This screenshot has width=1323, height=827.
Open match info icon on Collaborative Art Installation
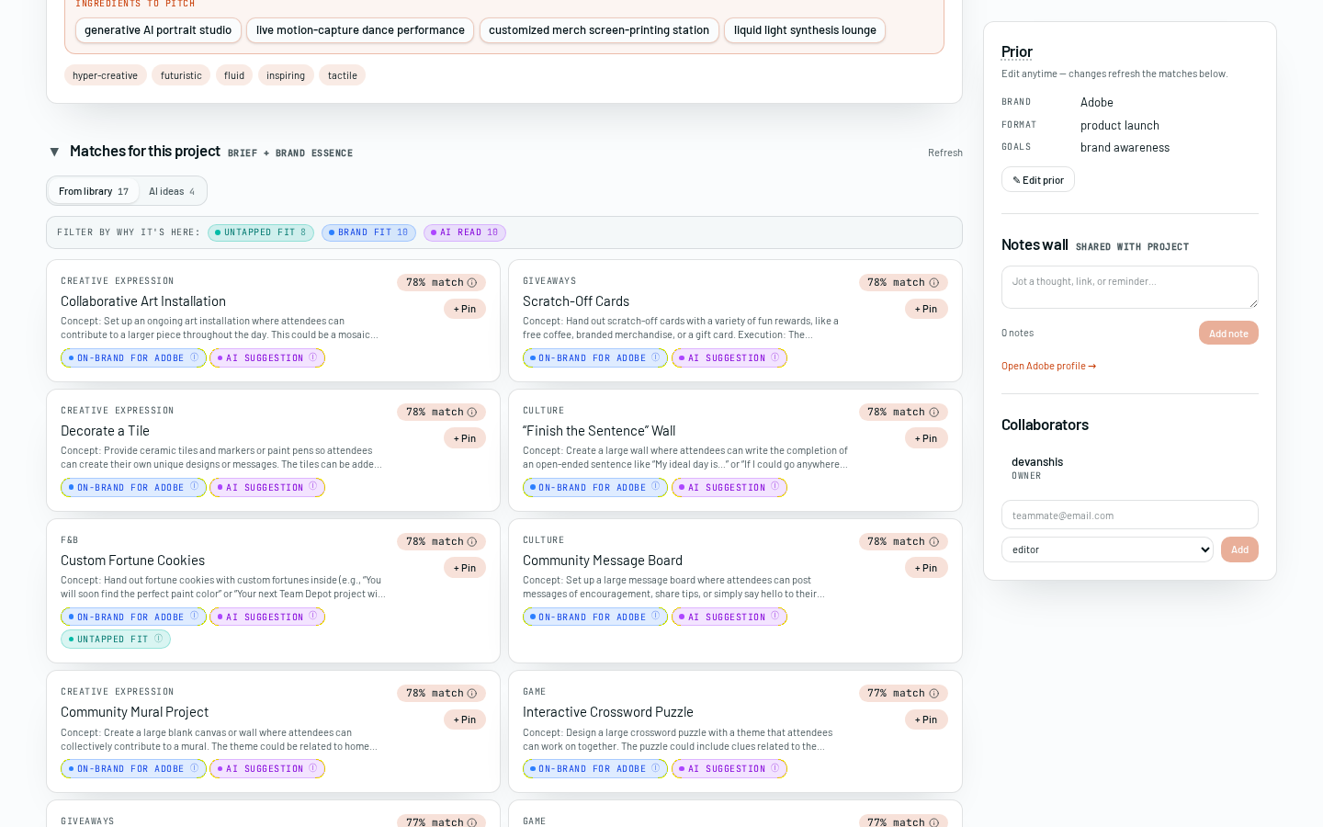(472, 283)
